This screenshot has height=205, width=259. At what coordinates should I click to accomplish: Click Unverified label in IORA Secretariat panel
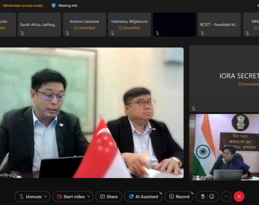(248, 84)
